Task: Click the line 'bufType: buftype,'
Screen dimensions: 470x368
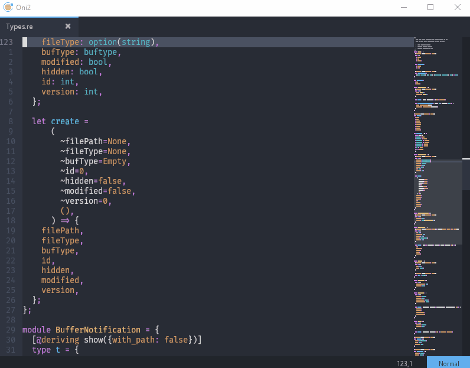Action: [81, 52]
